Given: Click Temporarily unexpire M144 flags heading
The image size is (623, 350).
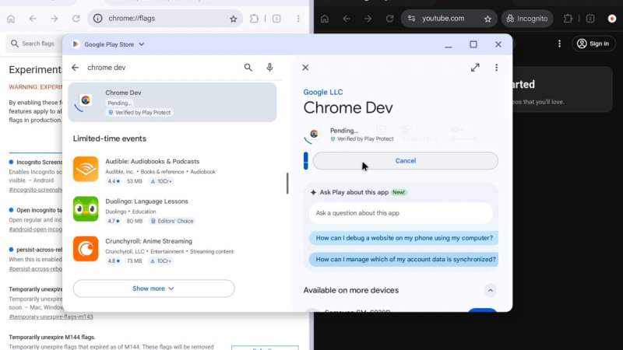Looking at the screenshot, I should (x=52, y=337).
